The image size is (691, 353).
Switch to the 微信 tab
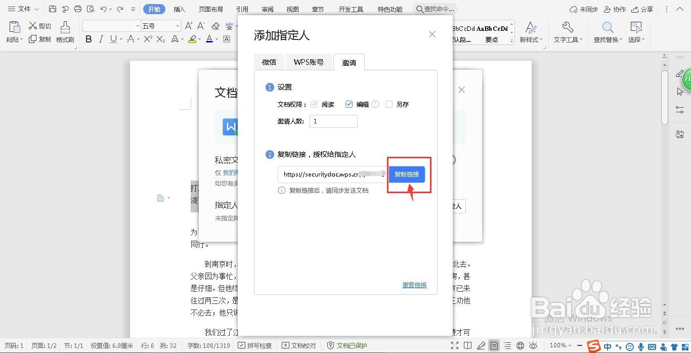click(x=269, y=62)
